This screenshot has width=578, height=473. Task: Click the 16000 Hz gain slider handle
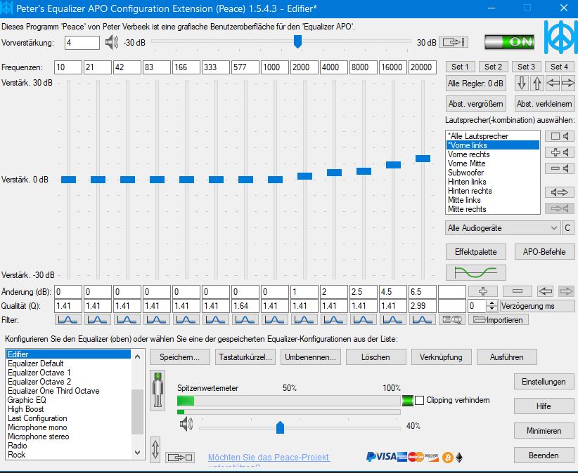coord(393,165)
